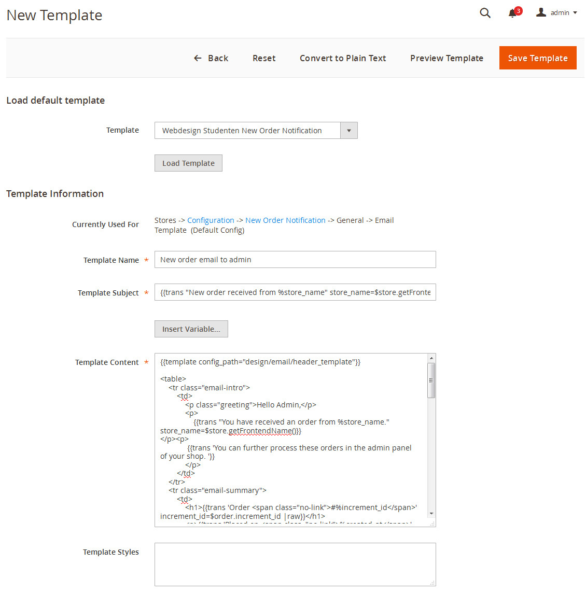Go back using the Back arrow button
Image resolution: width=586 pixels, height=593 pixels.
[211, 58]
